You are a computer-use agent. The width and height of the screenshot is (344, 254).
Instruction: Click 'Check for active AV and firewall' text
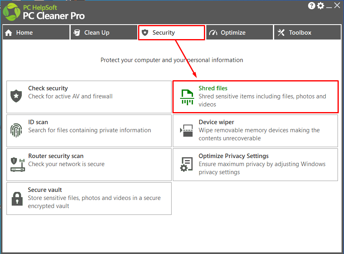click(70, 96)
